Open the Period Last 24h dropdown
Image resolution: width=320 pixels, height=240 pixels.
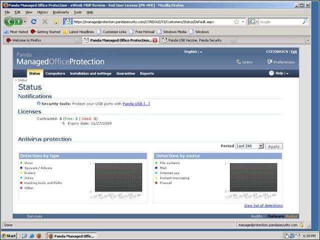click(249, 146)
